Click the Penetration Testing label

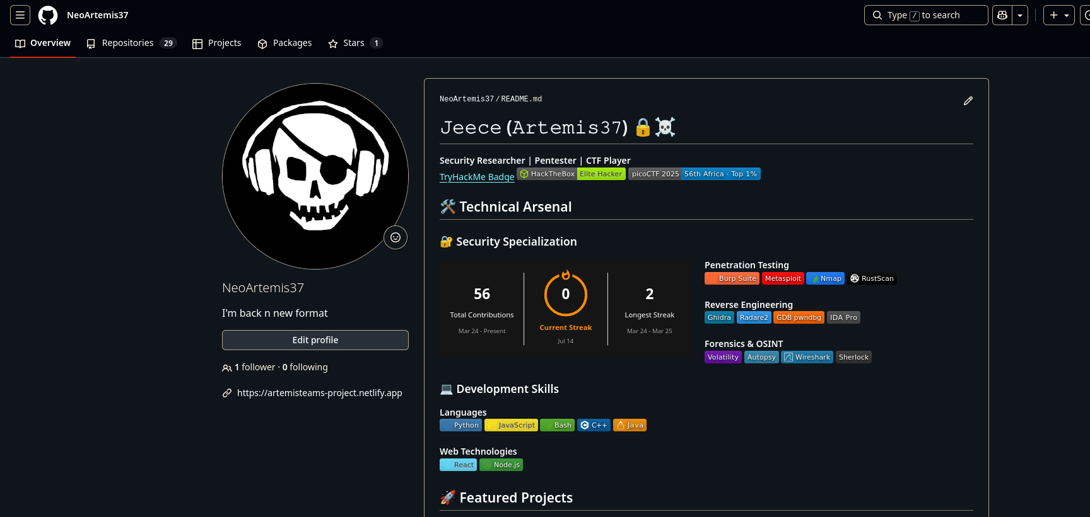coord(747,265)
